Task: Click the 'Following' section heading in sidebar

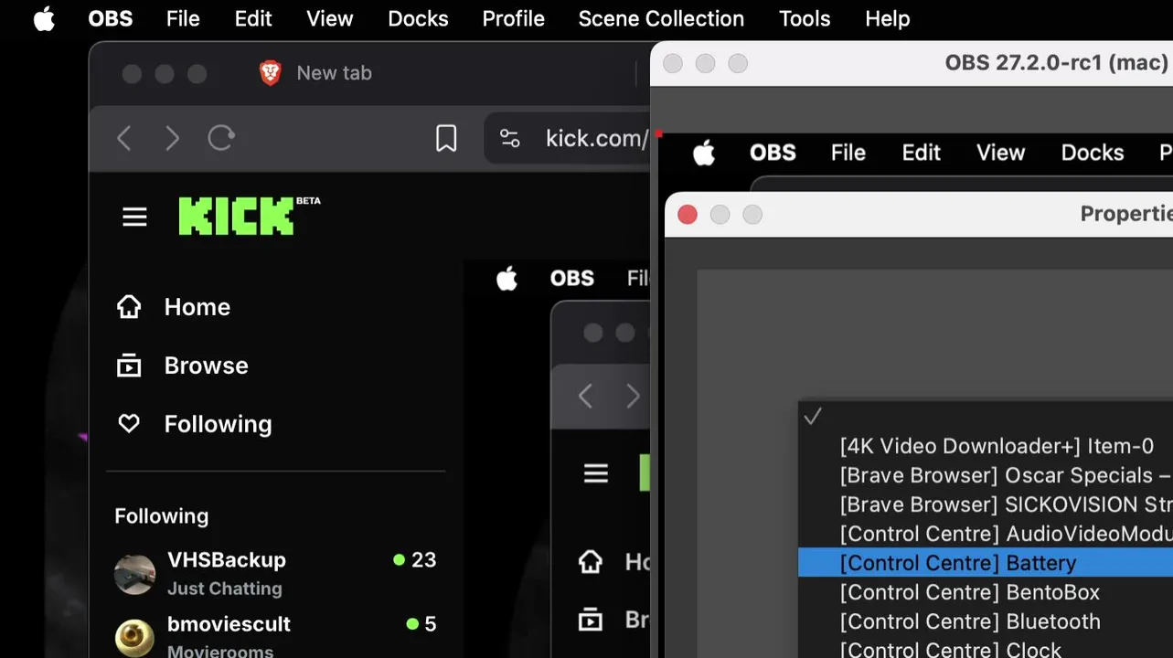Action: tap(162, 516)
